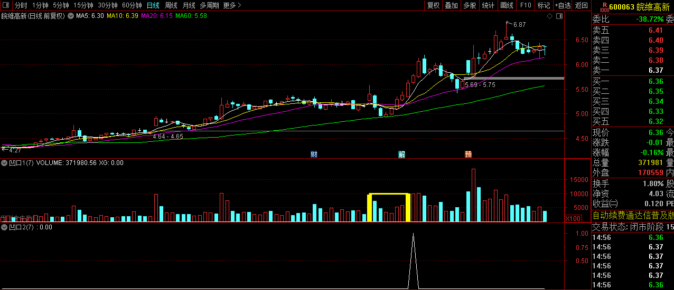Select the 30分钟 period

click(107, 5)
